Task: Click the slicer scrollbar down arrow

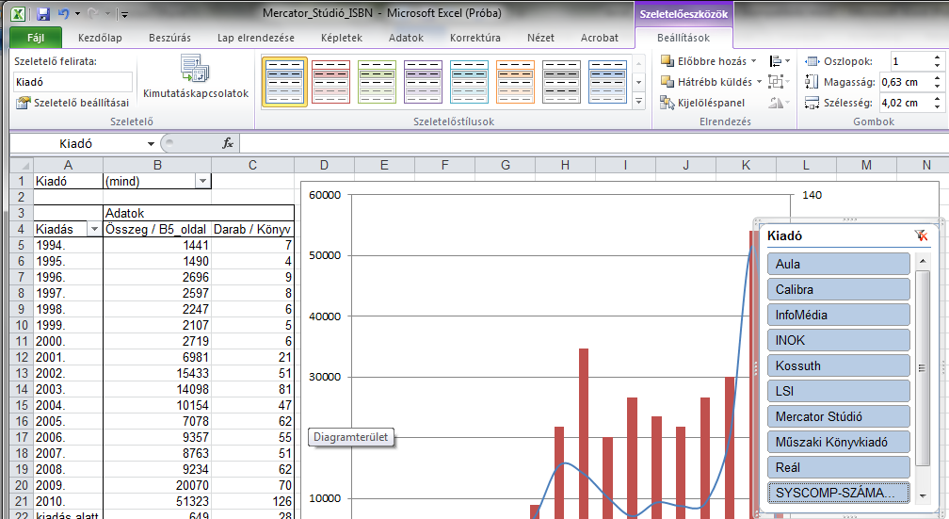Action: (923, 496)
